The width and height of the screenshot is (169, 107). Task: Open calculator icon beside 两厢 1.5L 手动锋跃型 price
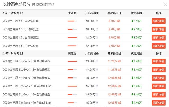97,29
